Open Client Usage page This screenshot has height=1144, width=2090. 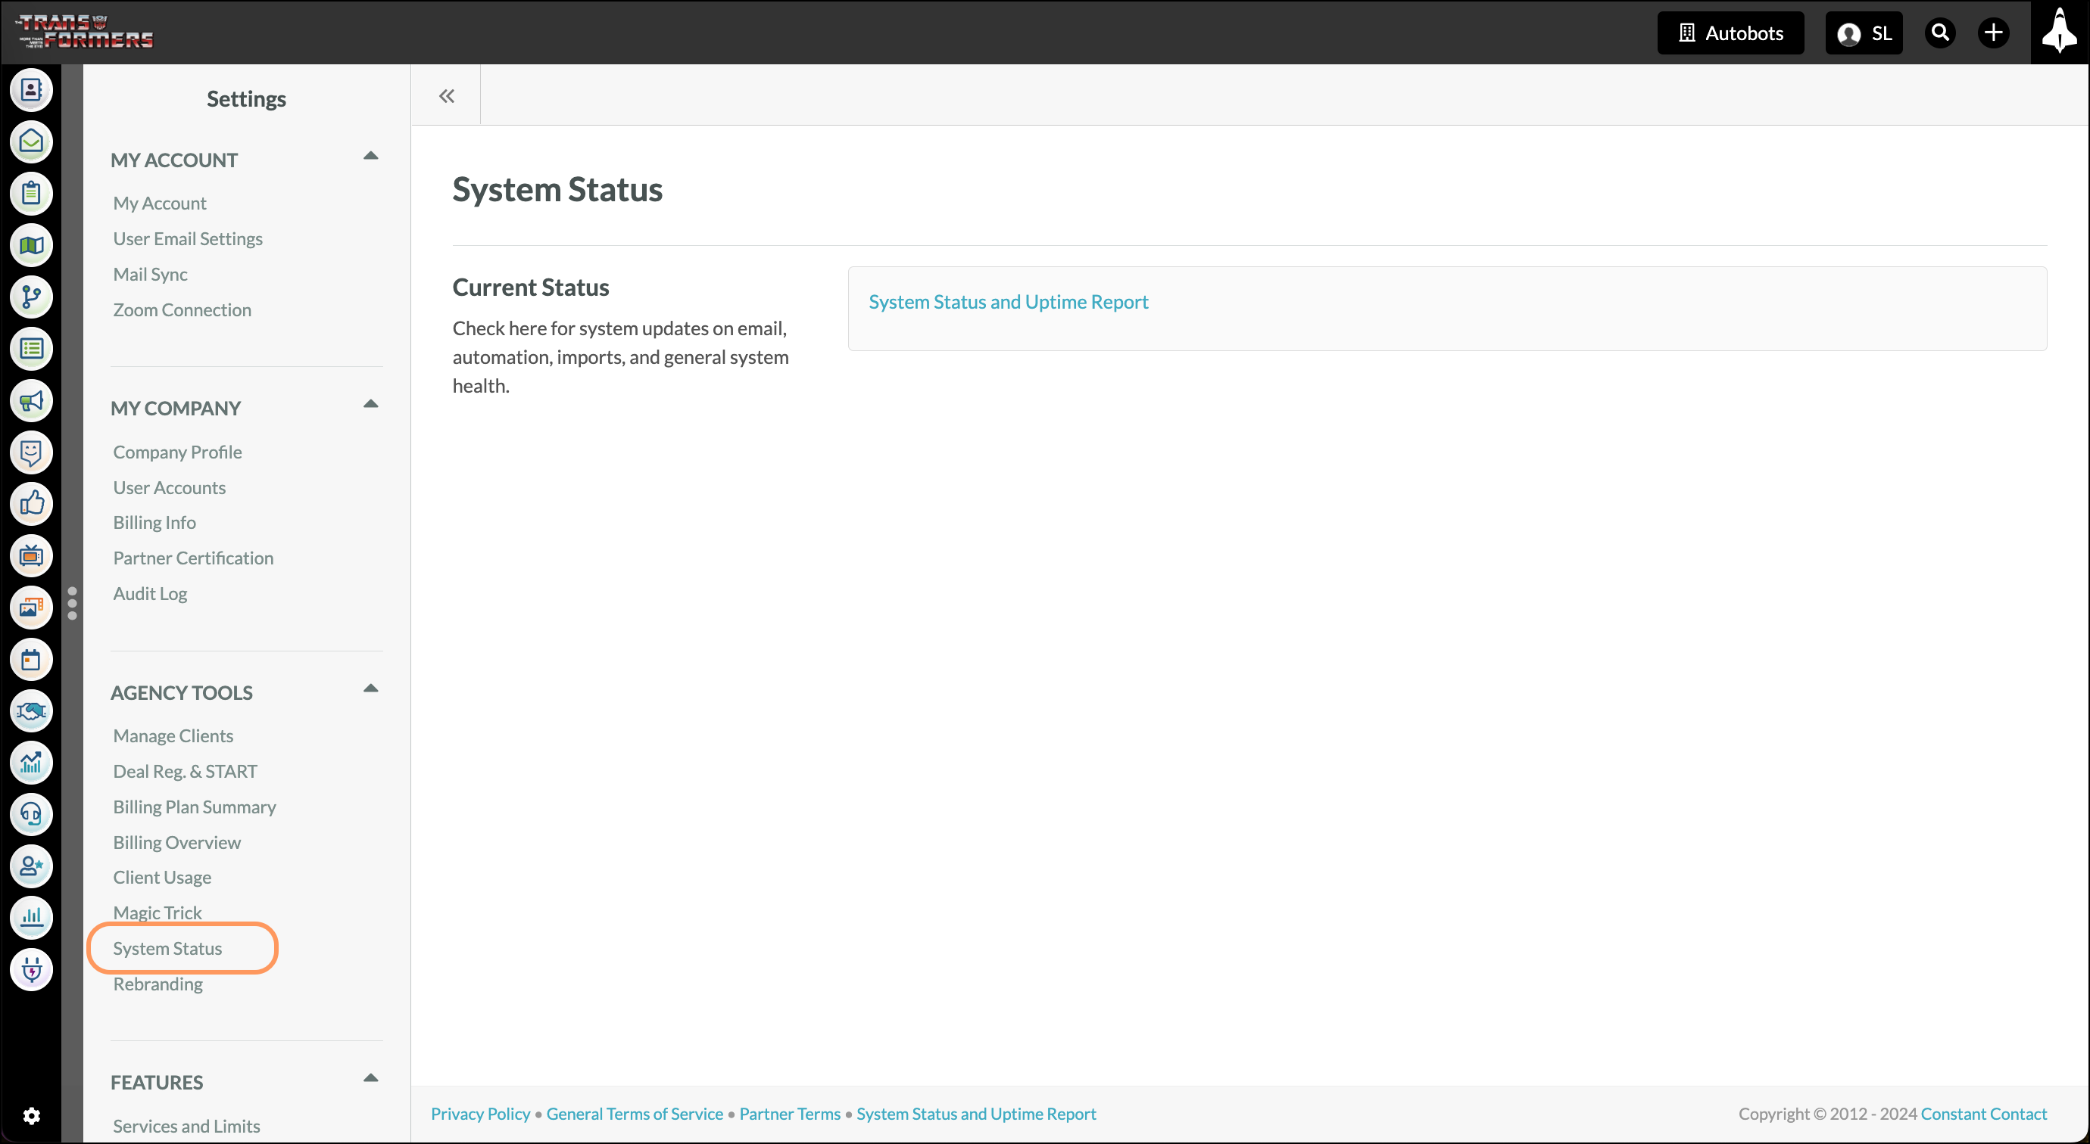point(161,878)
